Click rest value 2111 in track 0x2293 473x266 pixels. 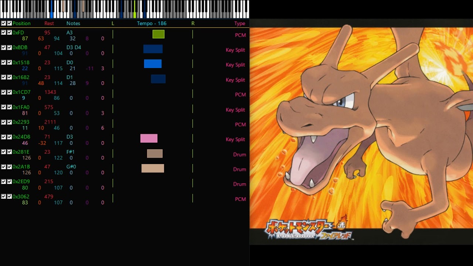[50, 122]
